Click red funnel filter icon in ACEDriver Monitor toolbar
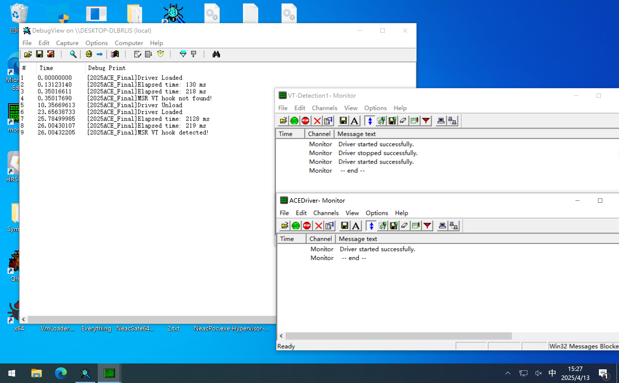Viewport: 619px width, 383px height. [427, 226]
